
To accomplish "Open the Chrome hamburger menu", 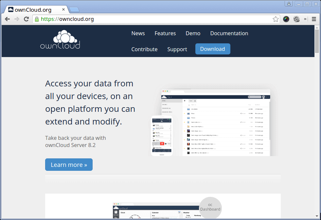I will [314, 19].
